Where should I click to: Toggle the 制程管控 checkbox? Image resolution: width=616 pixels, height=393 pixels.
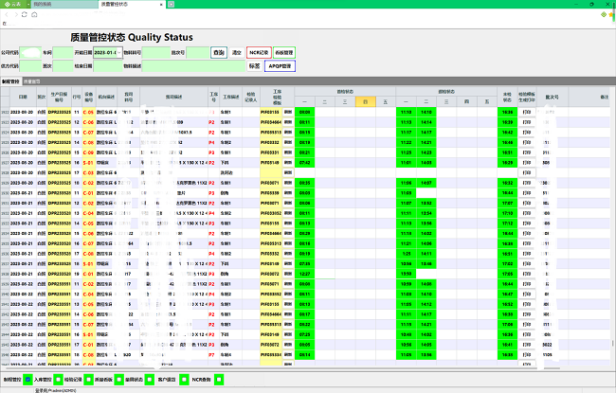(x=27, y=380)
